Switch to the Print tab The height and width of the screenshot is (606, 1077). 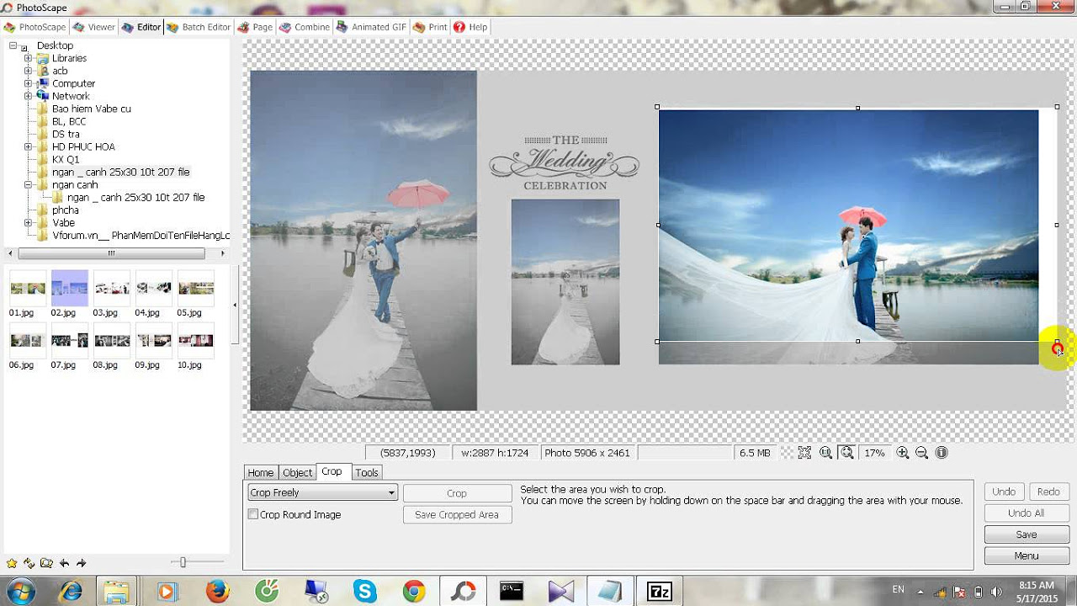tap(430, 27)
